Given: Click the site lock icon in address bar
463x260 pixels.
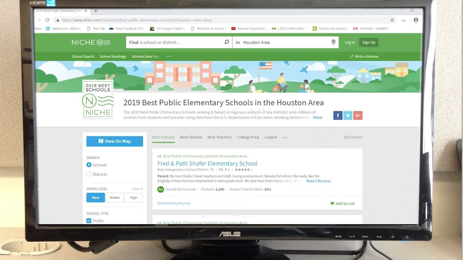Looking at the screenshot, I should click(58, 20).
